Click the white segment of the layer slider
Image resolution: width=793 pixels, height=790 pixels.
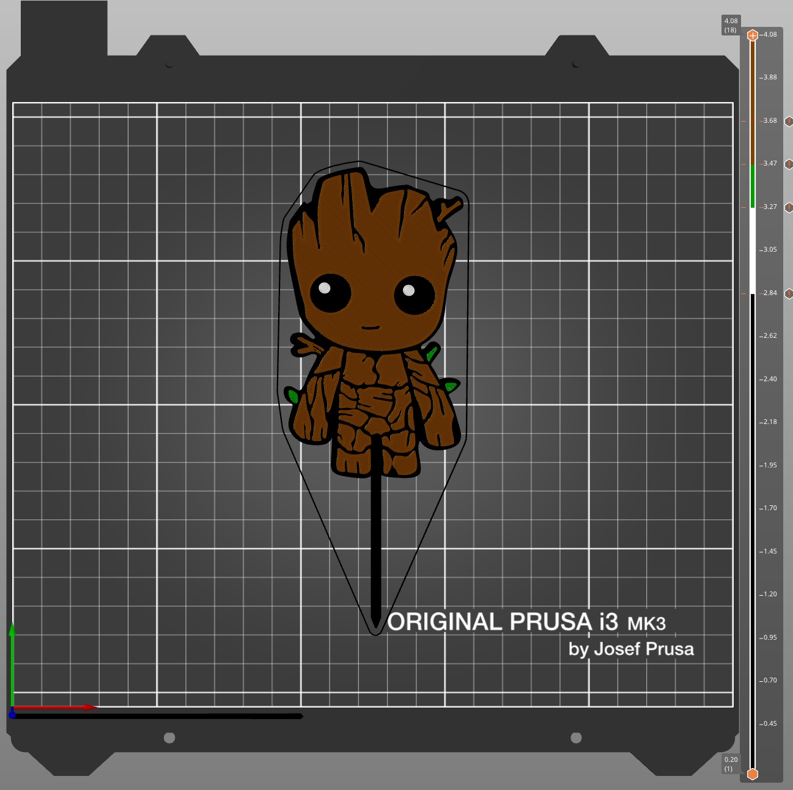753,251
